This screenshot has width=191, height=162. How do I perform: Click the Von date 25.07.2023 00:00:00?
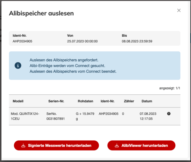(x=82, y=41)
